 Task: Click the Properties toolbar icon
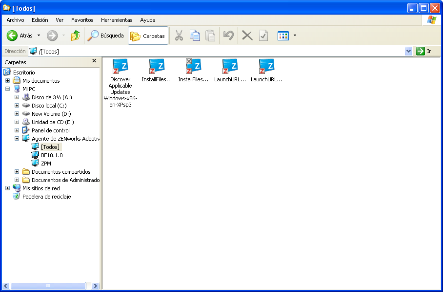[x=263, y=36]
